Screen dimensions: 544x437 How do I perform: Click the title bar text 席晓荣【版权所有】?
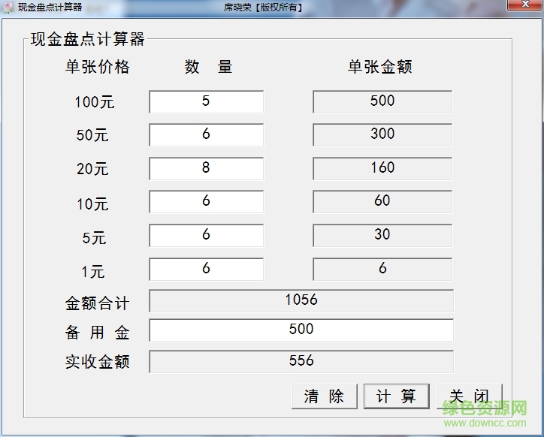(x=263, y=8)
